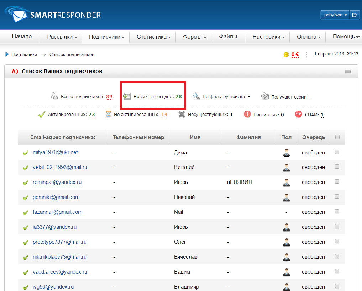
Task: Collapse the subscriber list panel with minus control
Action: [x=347, y=71]
